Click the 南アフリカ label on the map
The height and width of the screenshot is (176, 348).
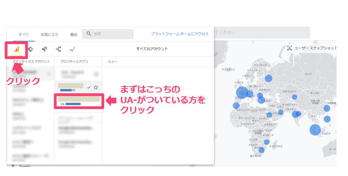pos(256,156)
